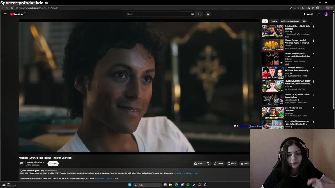Screen dimensions: 335x188
Task: Open the bit.ly link in description
Action: coord(103,179)
